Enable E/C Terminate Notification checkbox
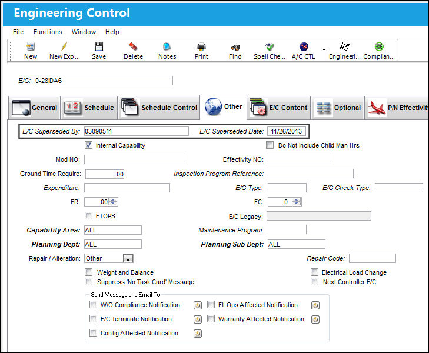The height and width of the screenshot is (353, 429). tap(94, 318)
